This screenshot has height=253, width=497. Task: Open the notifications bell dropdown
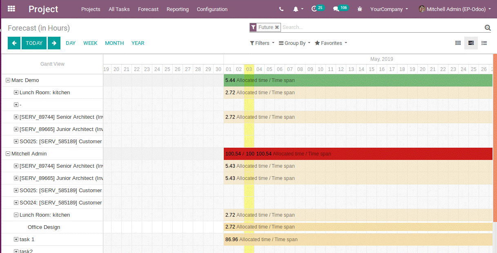[298, 9]
